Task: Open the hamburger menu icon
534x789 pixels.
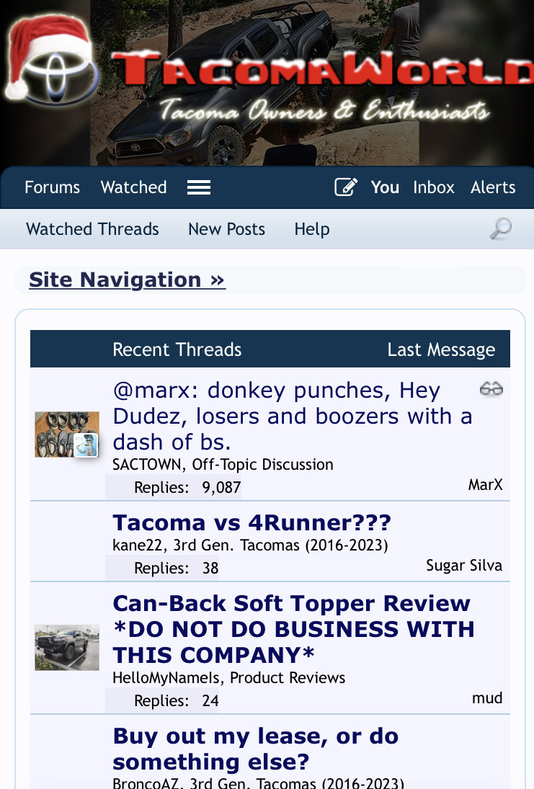Action: [199, 187]
